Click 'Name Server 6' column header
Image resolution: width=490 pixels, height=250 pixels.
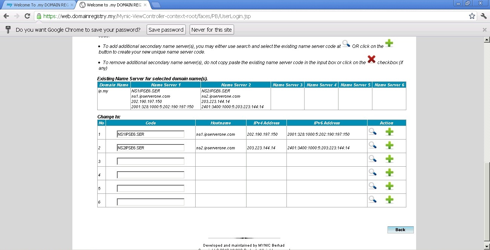point(389,85)
